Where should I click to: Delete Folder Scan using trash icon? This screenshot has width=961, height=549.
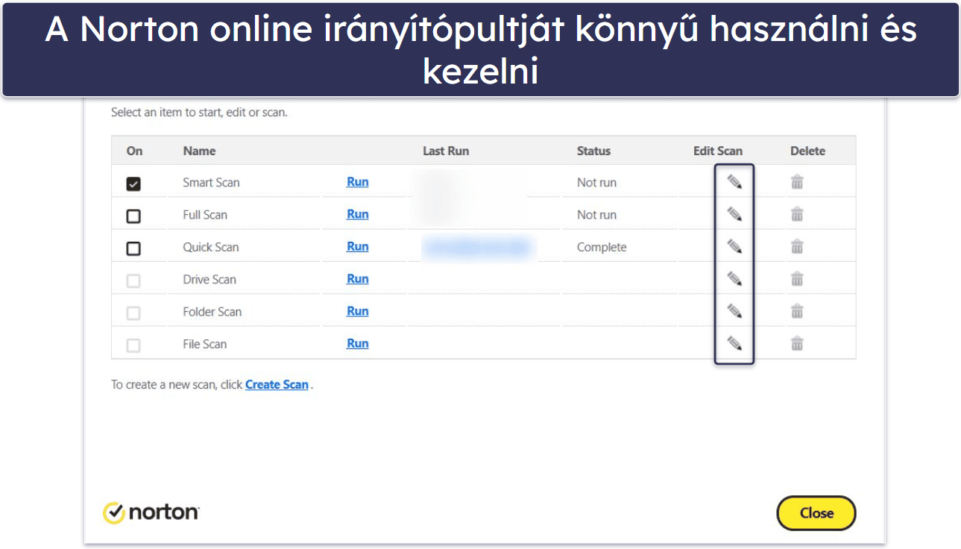click(x=797, y=312)
